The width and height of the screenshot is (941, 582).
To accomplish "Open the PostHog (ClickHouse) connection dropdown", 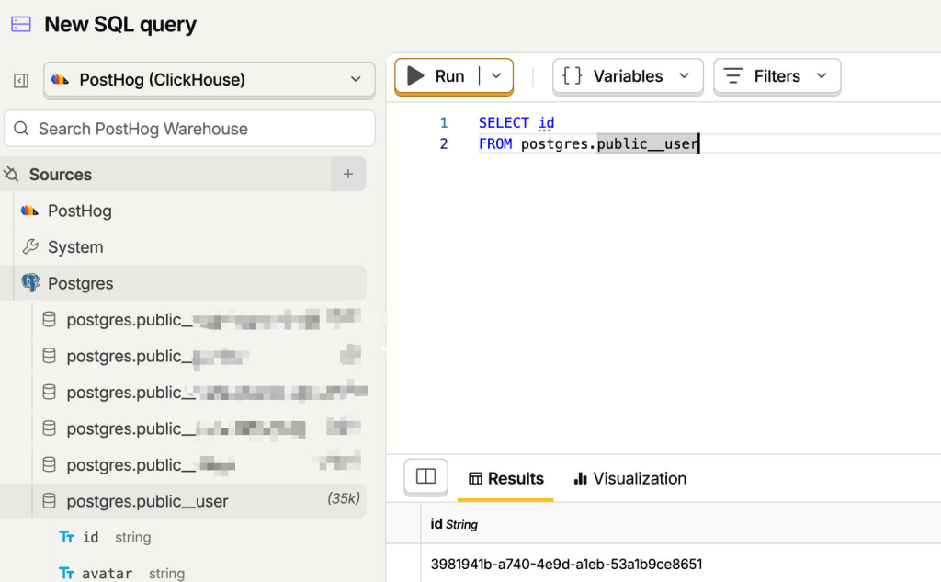I will [209, 79].
